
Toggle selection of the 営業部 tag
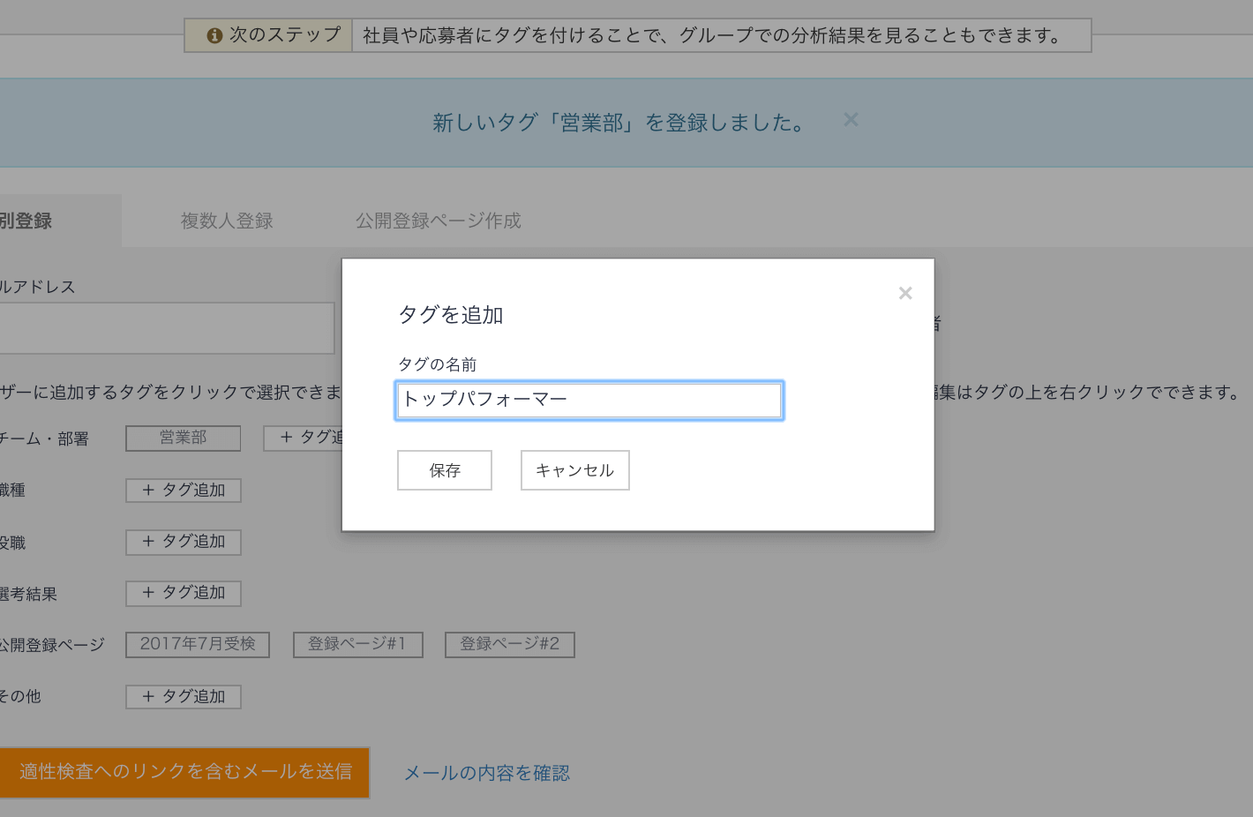tap(183, 438)
